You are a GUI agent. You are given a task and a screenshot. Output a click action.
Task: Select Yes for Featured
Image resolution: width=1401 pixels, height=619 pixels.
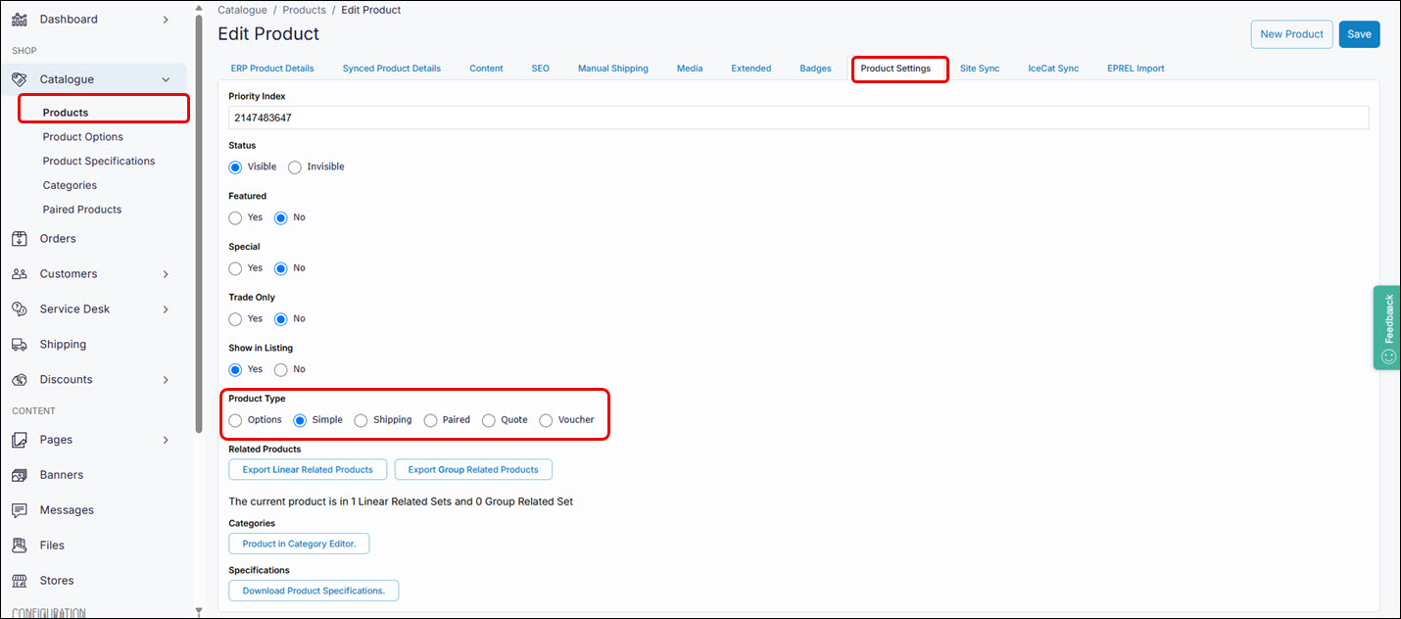click(235, 217)
